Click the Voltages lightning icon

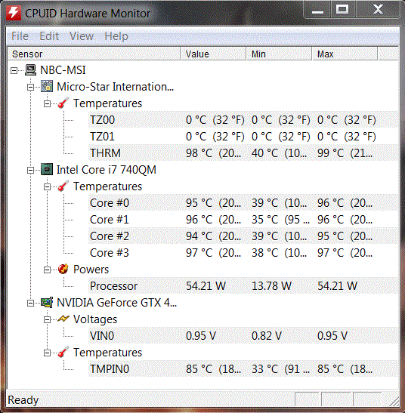(63, 319)
